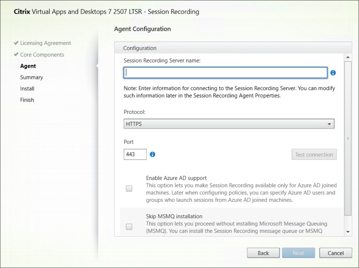Cancel the Session Recording installer
Image resolution: width=359 pixels, height=268 pixels.
(336, 253)
